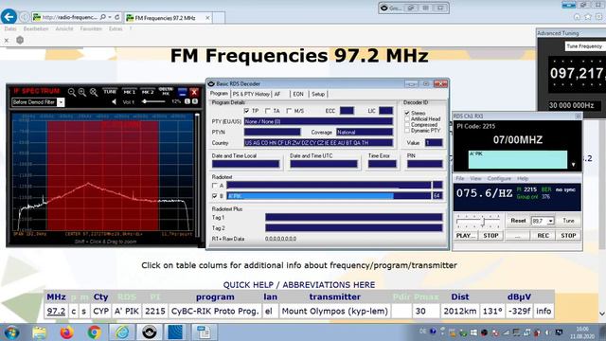Enable the Dynamic PTY checkbox
The image size is (606, 341).
tap(407, 131)
